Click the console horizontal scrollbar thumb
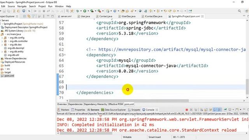This screenshot has height=140, width=249. click(x=86, y=133)
